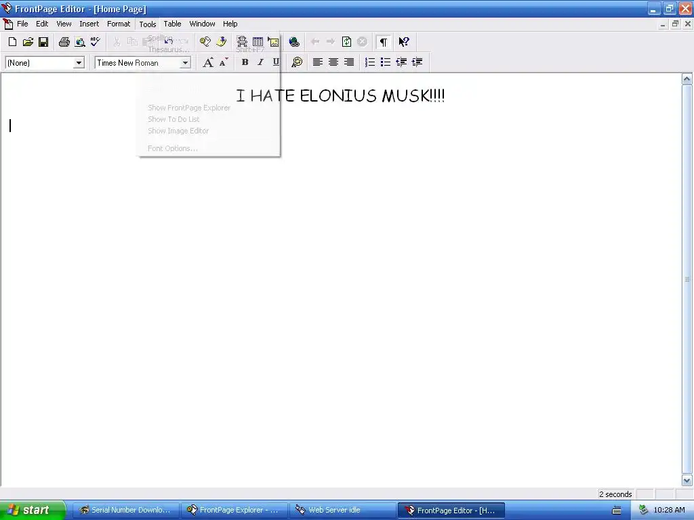Click the vertical scrollbar down arrow

click(687, 480)
